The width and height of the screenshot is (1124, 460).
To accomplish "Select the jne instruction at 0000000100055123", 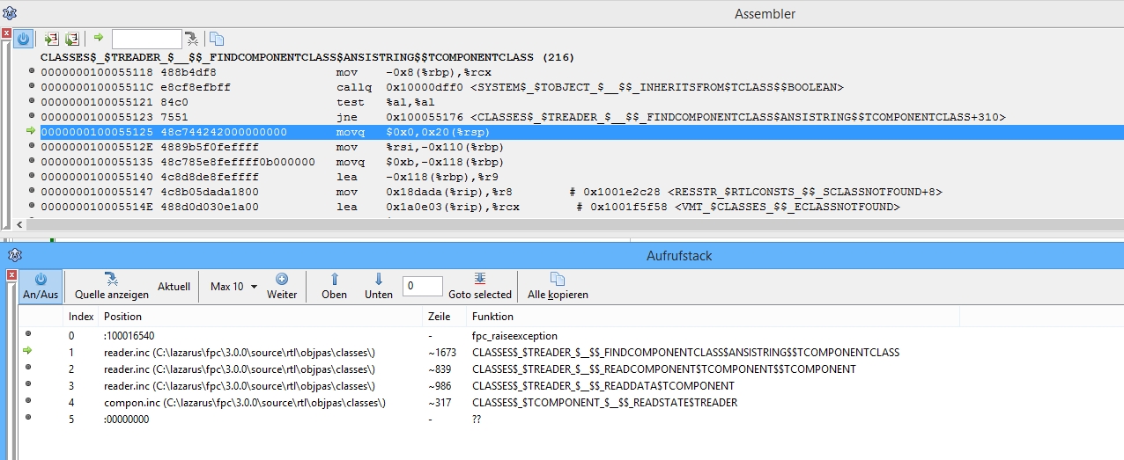I will pyautogui.click(x=581, y=117).
